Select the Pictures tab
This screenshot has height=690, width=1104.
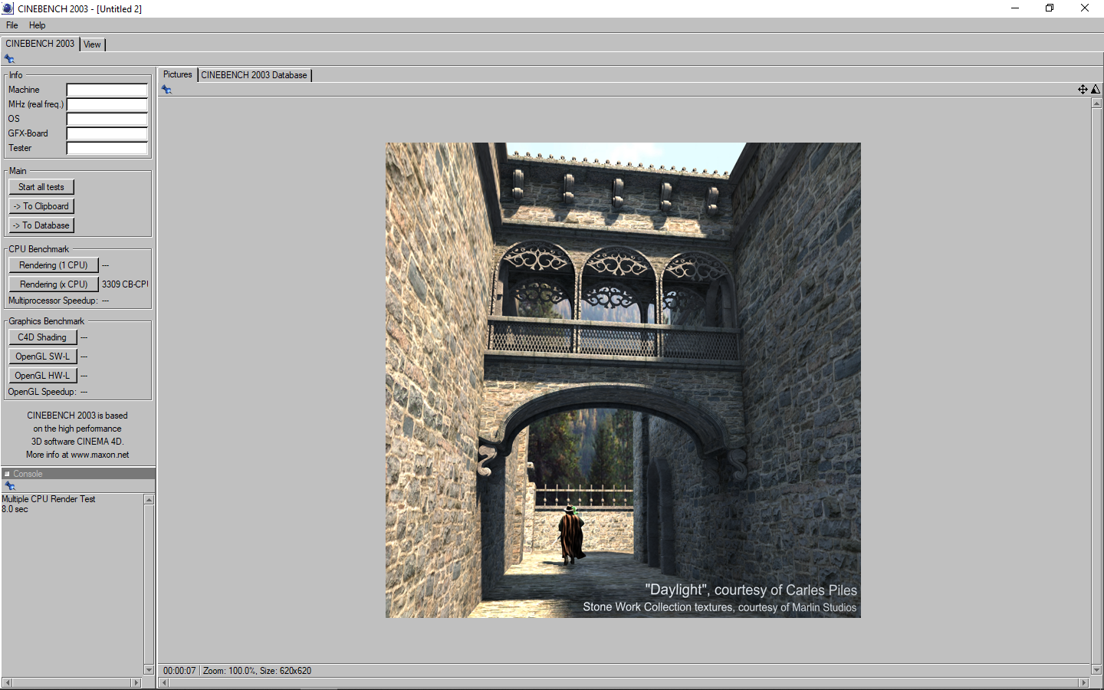[x=178, y=74]
